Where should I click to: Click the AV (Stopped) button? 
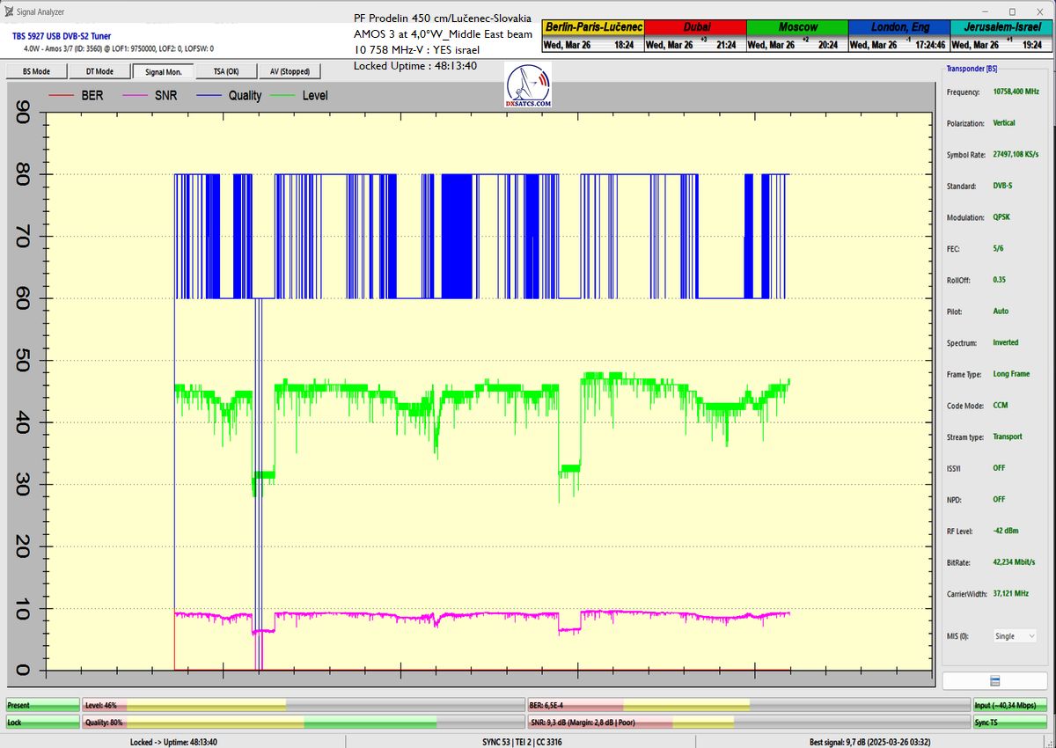[290, 71]
